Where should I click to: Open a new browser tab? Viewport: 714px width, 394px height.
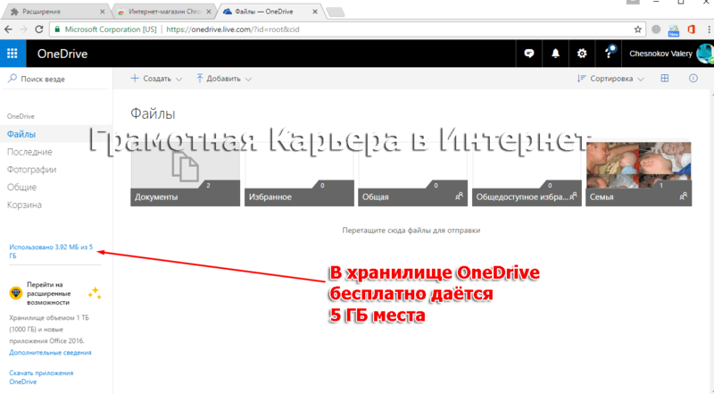336,13
